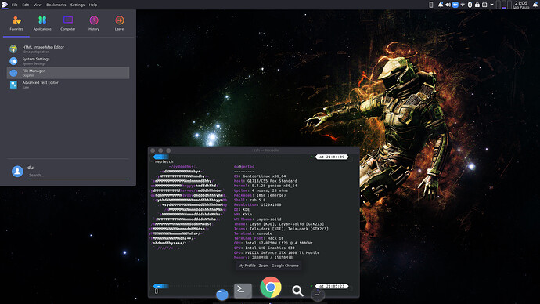
Task: Switch to the Applications tab
Action: pos(42,23)
